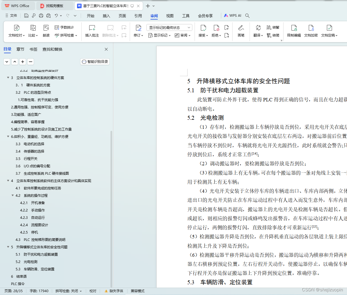This screenshot has width=347, height=295.
Task: Click the save-as cloud icon next to save
Action: pyautogui.click(x=33, y=16)
